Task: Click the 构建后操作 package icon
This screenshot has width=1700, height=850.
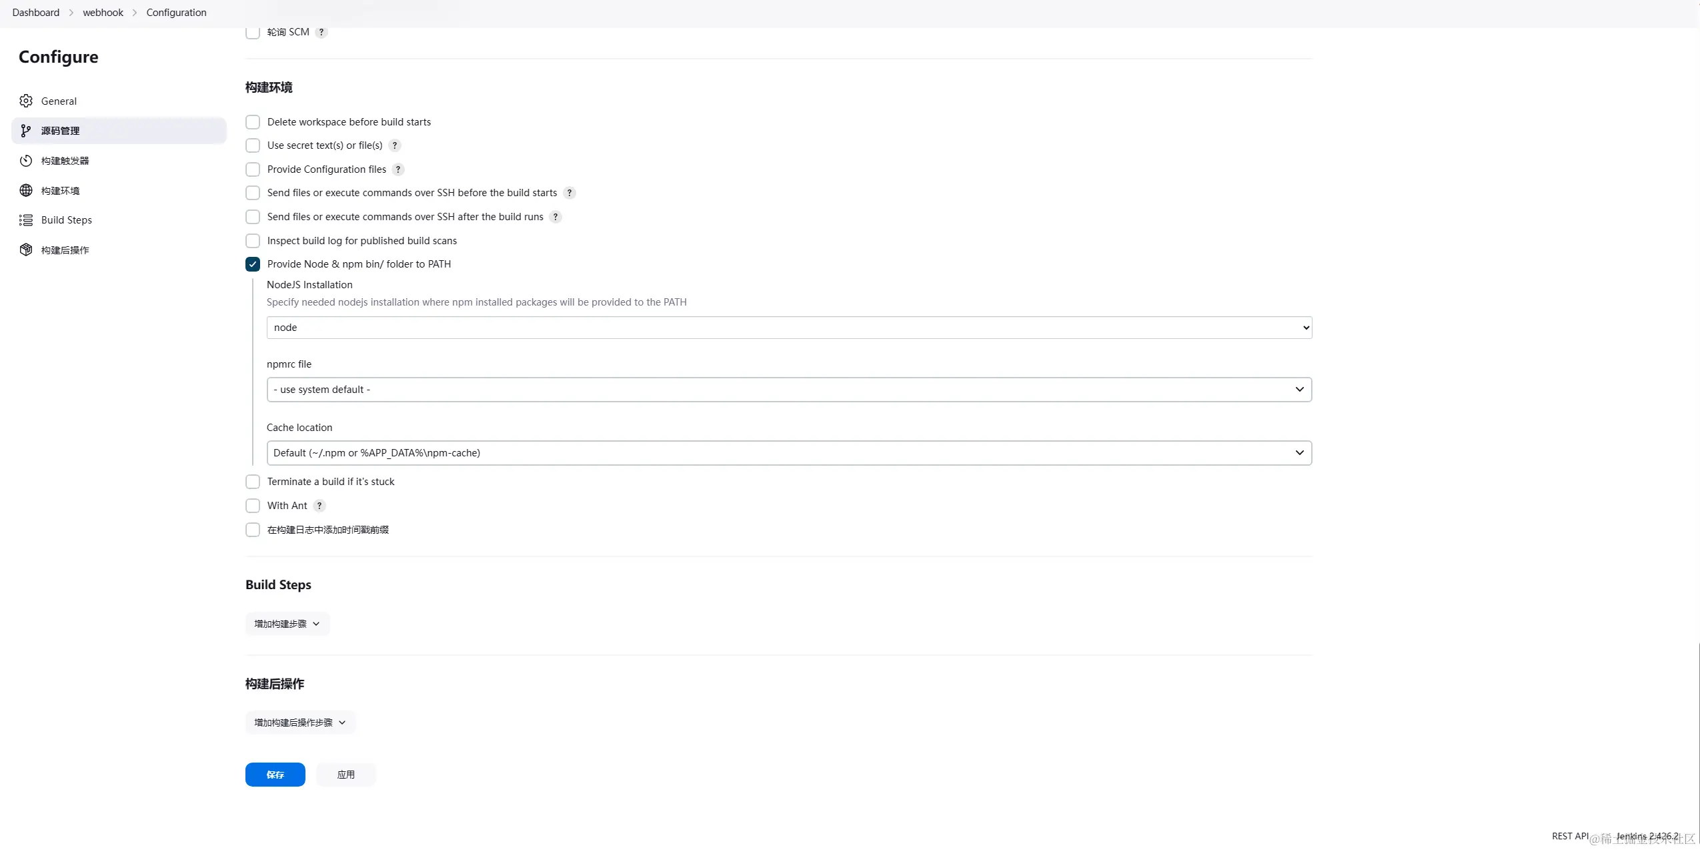Action: pyautogui.click(x=26, y=250)
